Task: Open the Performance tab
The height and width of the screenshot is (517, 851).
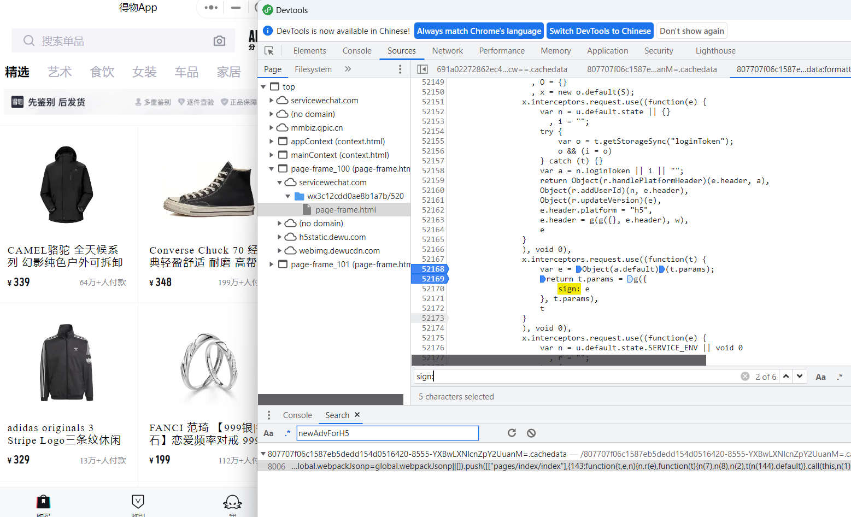Action: click(502, 51)
